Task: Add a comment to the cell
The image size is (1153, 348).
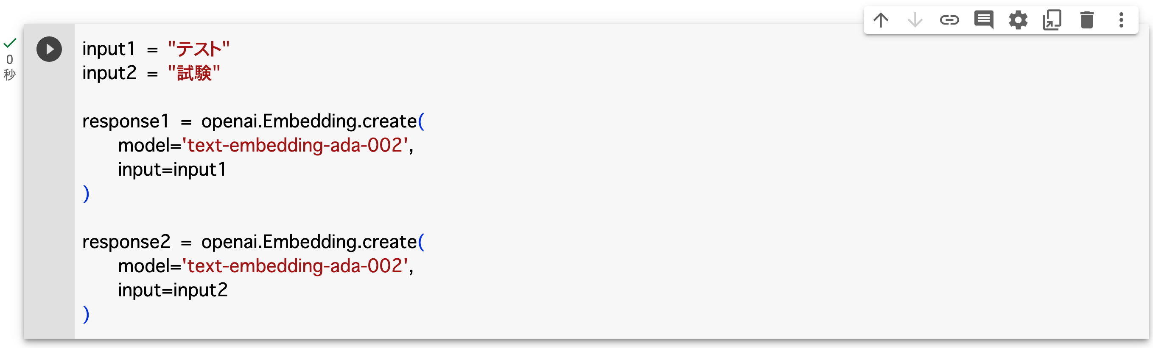Action: 984,20
